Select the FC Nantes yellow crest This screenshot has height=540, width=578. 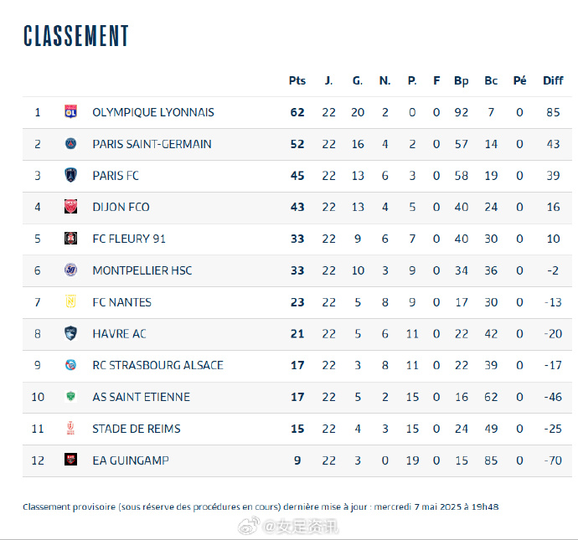tap(70, 301)
